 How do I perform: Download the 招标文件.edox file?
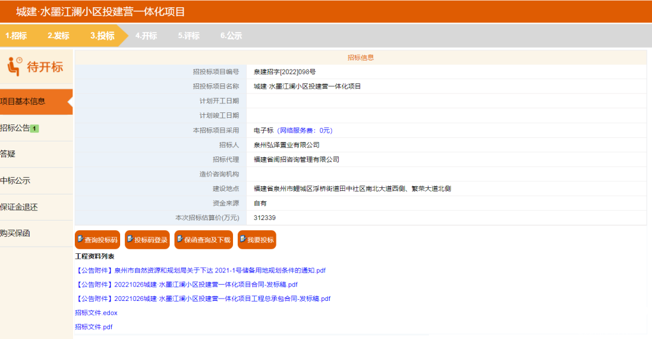coord(96,313)
